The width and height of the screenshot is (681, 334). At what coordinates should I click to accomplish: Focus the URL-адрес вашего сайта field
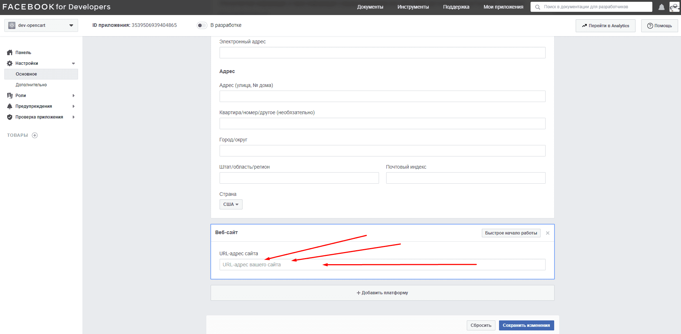tap(382, 265)
